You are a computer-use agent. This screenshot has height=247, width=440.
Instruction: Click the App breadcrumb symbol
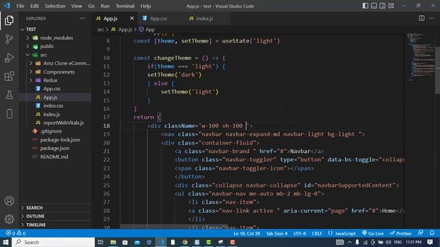point(147,30)
